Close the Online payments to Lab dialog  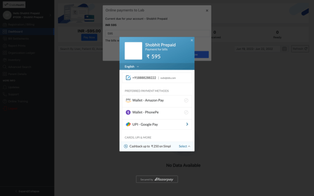[207, 10]
